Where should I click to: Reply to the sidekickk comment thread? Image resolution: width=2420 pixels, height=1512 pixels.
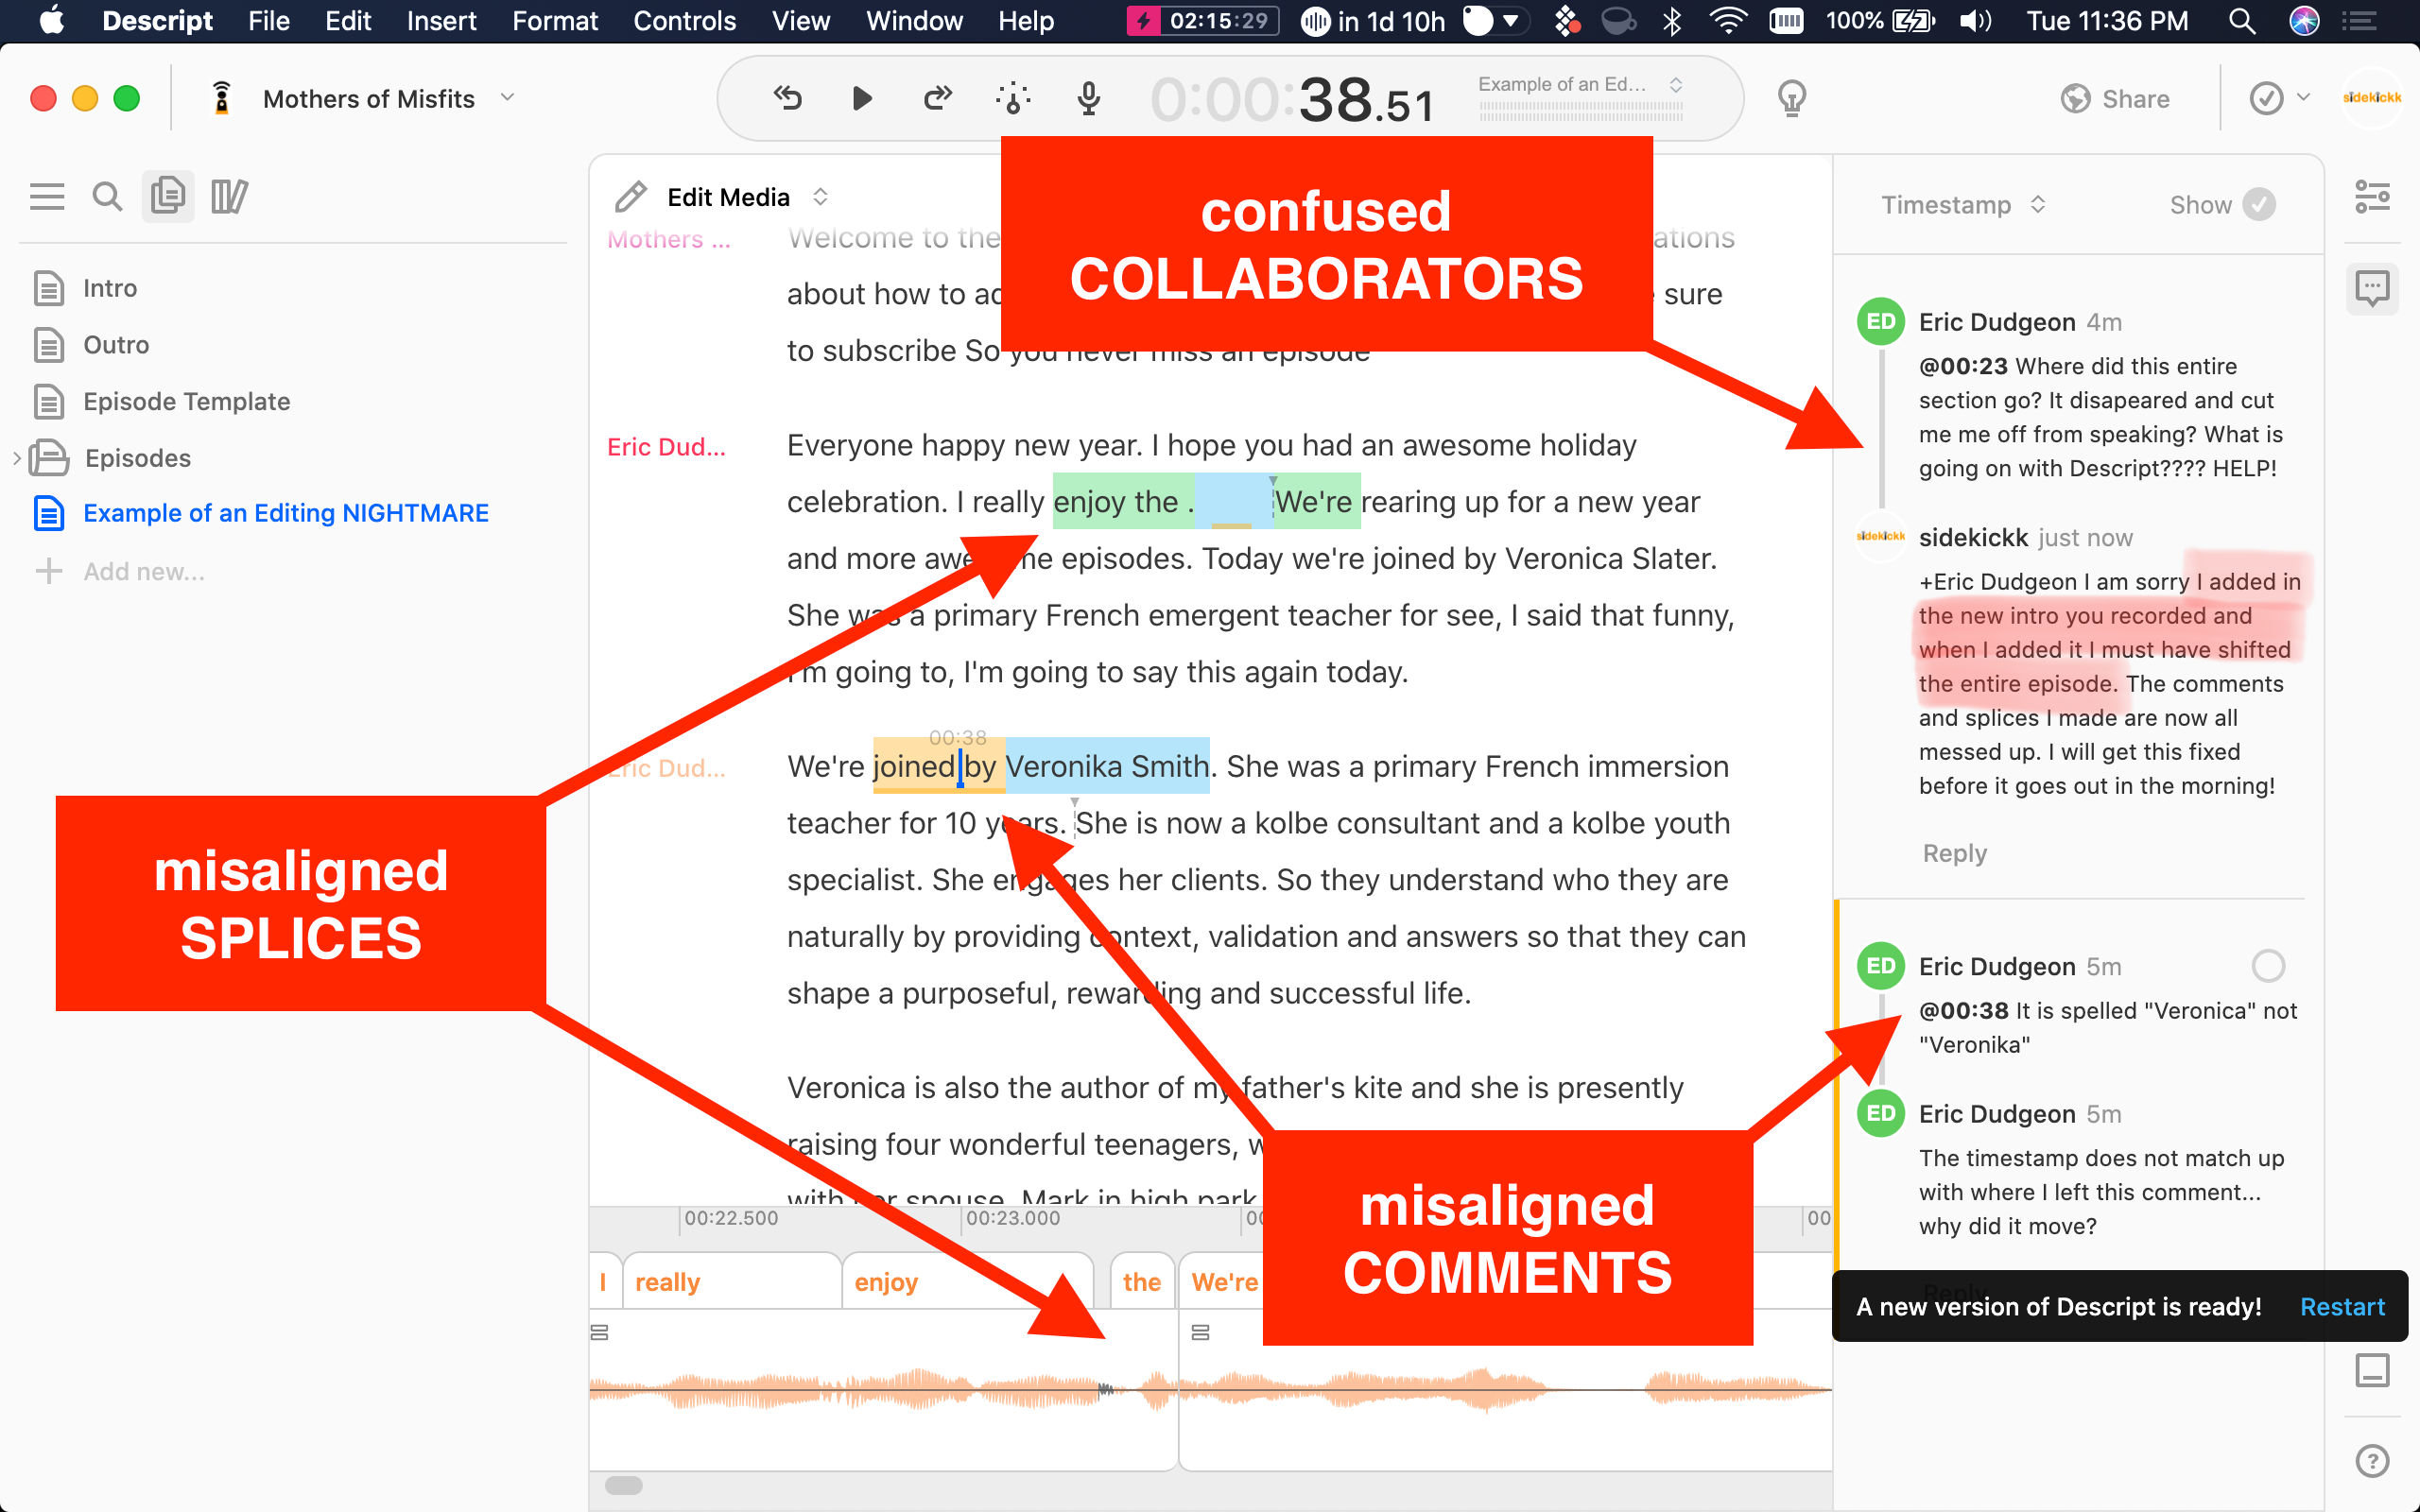click(1954, 853)
